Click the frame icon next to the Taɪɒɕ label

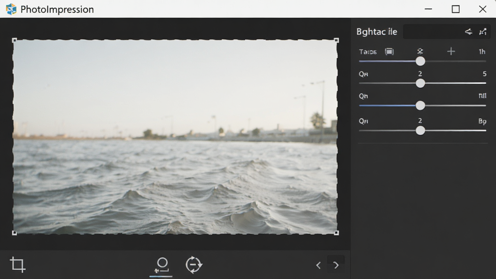389,51
